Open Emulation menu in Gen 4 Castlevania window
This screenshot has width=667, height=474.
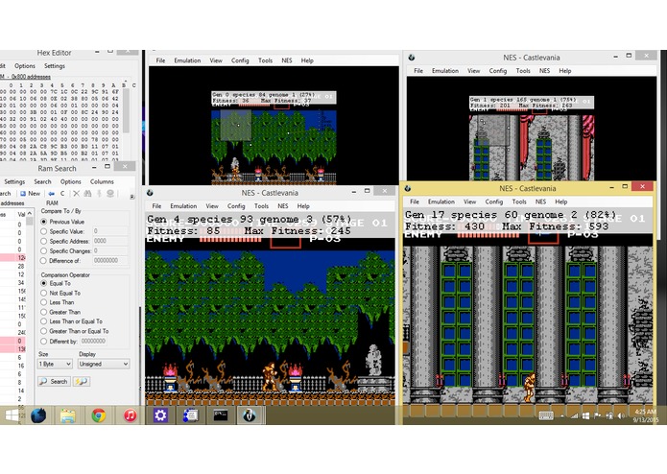pos(183,205)
